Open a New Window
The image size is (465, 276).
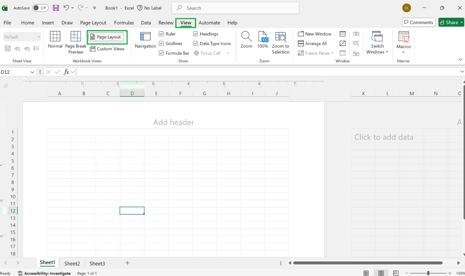(315, 34)
